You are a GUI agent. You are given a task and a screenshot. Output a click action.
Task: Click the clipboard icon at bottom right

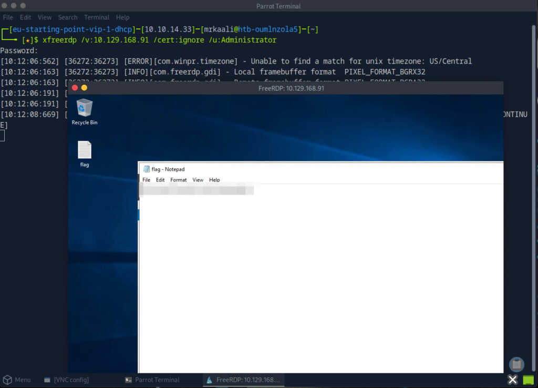(x=516, y=364)
